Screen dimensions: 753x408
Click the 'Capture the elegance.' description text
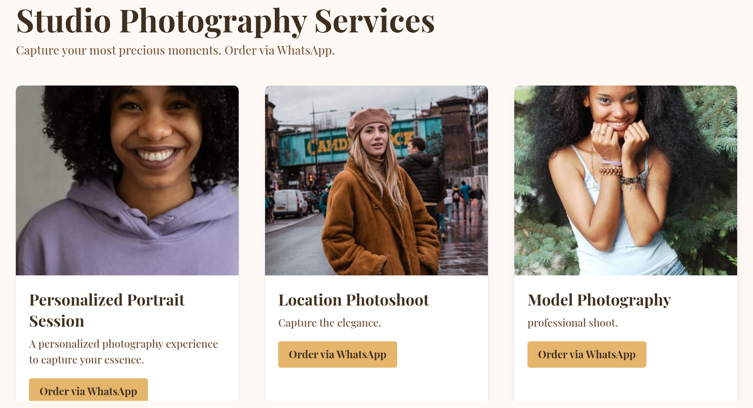coord(329,323)
